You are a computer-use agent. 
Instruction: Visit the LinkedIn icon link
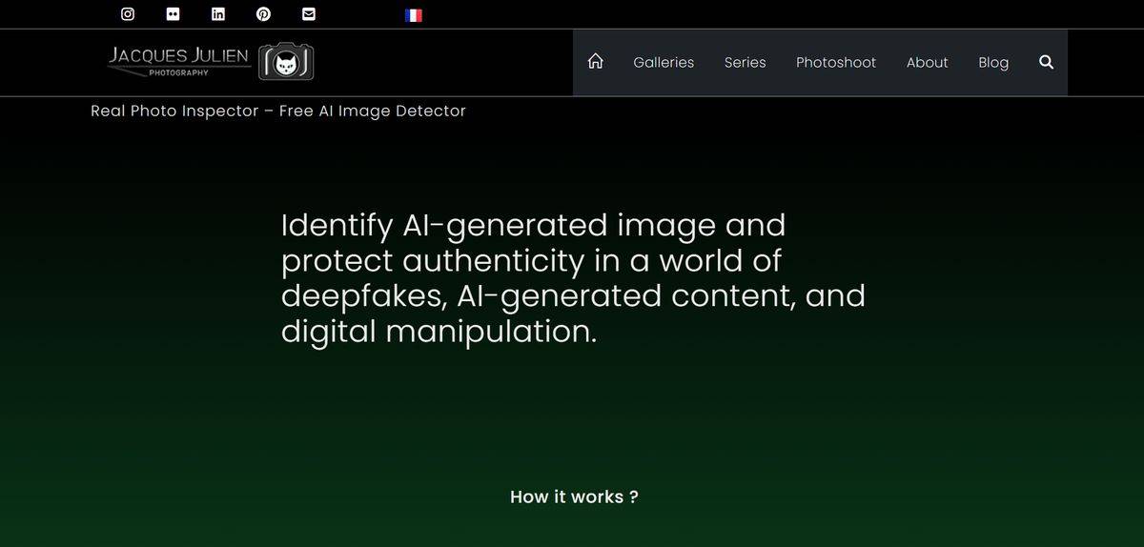pyautogui.click(x=218, y=13)
